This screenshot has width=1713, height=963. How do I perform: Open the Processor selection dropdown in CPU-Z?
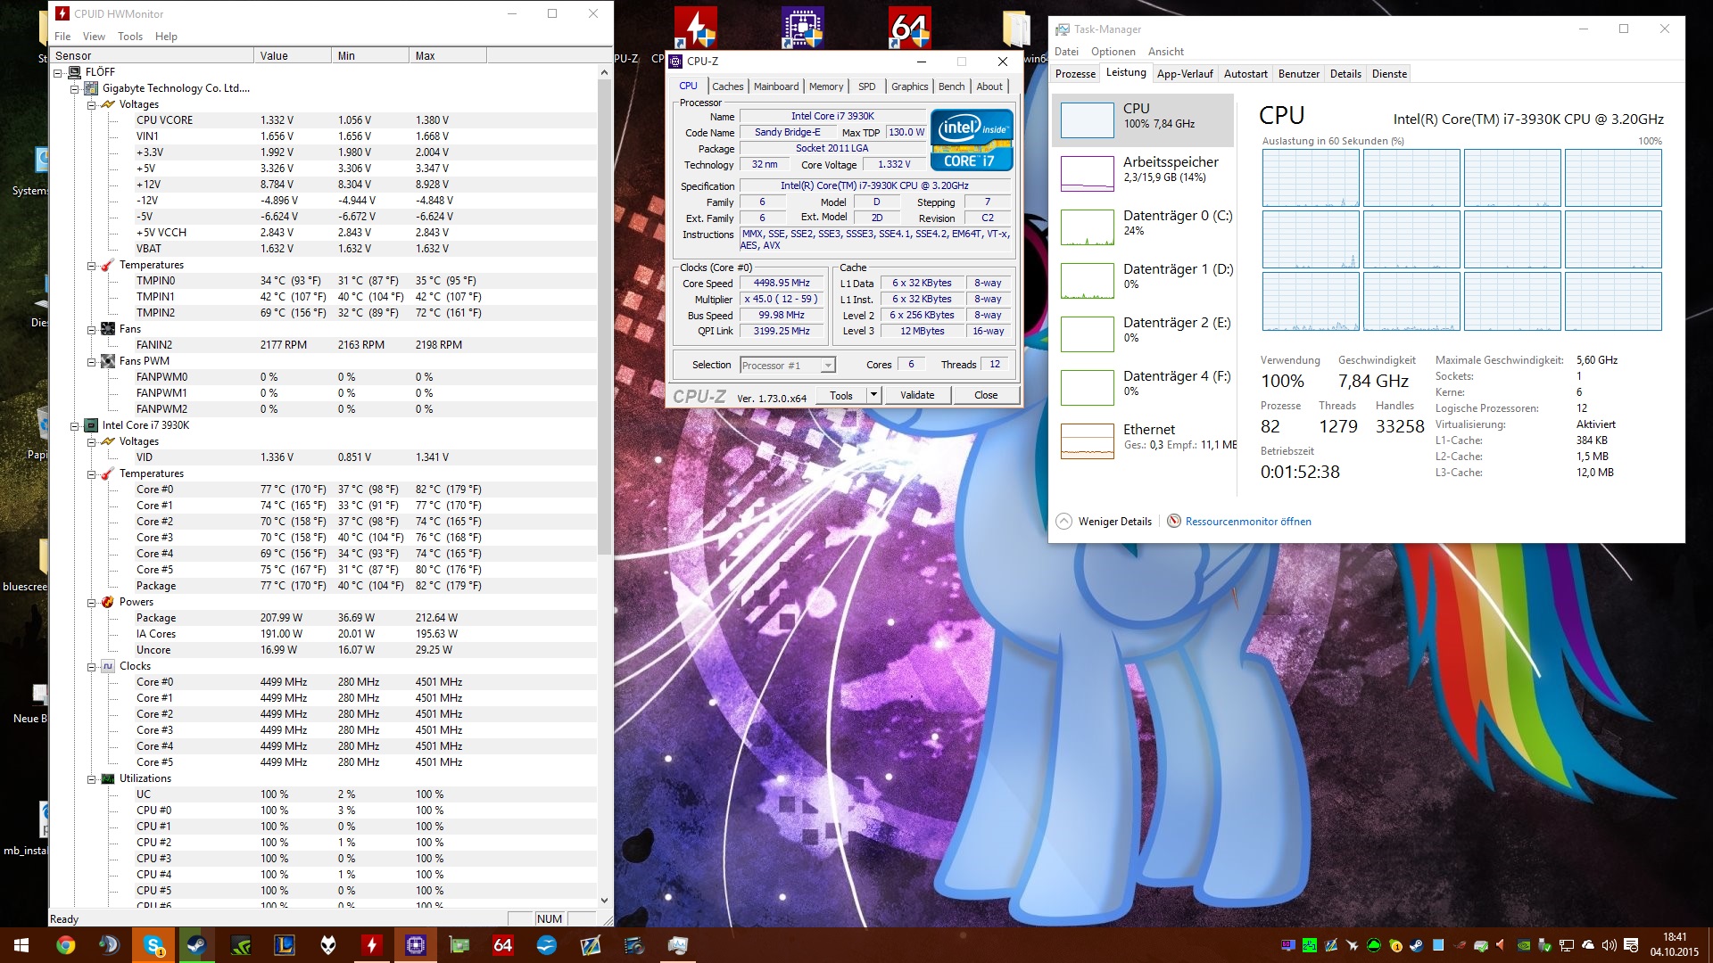point(828,366)
